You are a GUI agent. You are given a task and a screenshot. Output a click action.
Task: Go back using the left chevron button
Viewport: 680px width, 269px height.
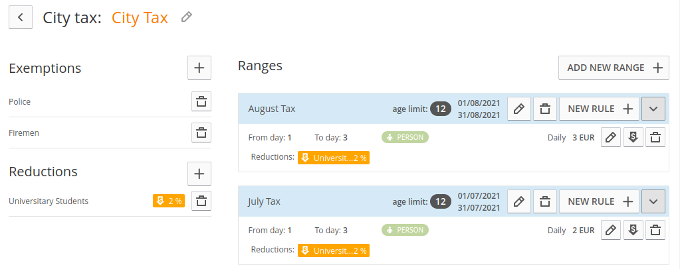21,18
